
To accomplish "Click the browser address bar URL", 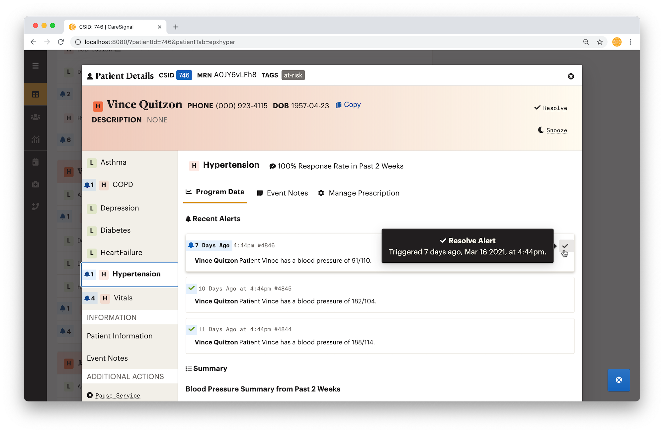I will (x=160, y=42).
